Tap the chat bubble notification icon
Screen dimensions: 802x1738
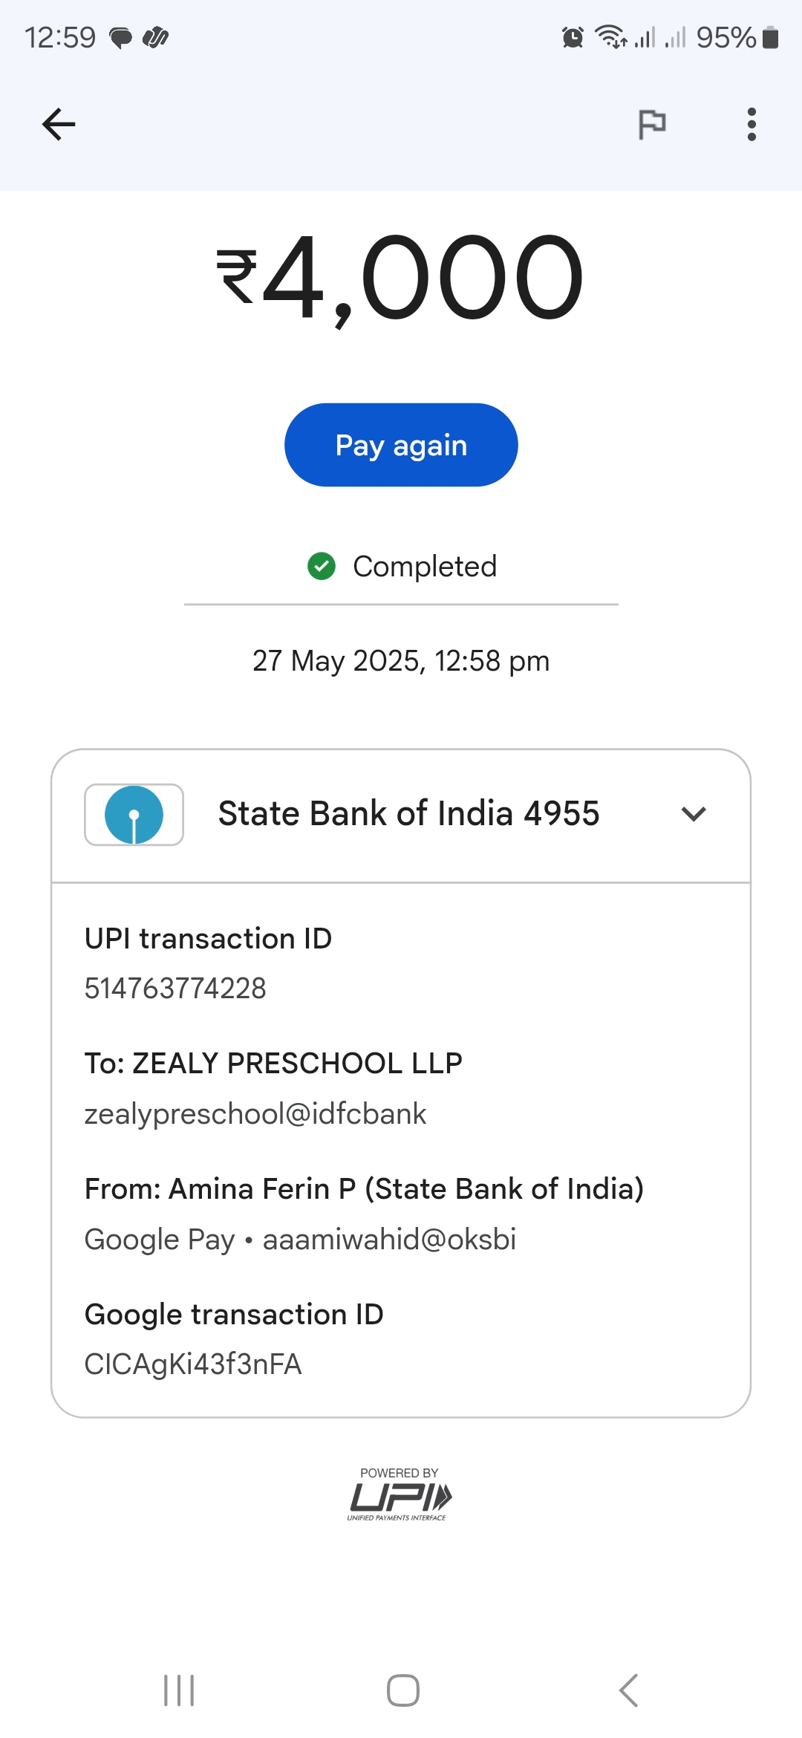[x=120, y=37]
